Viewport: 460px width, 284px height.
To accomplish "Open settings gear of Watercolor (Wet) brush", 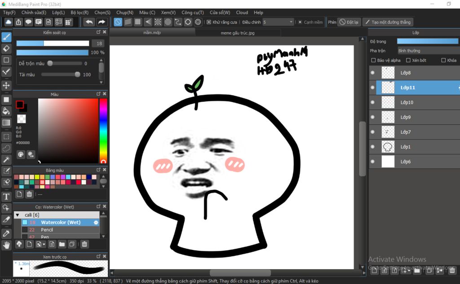I will [96, 223].
